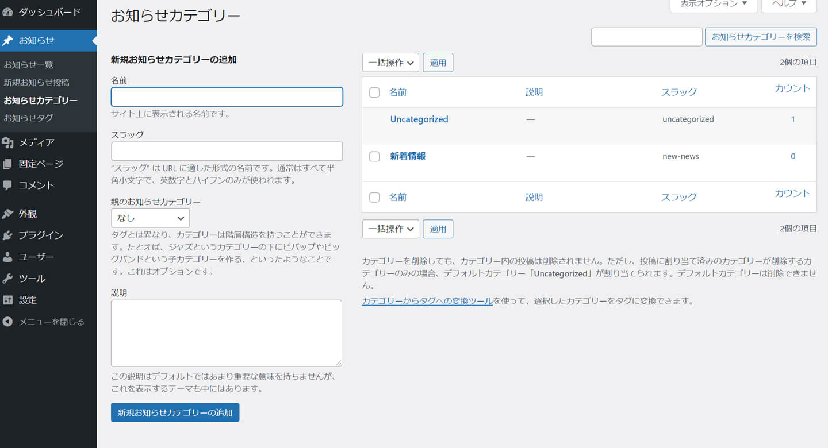Click the ツール wrench icon

(7, 279)
